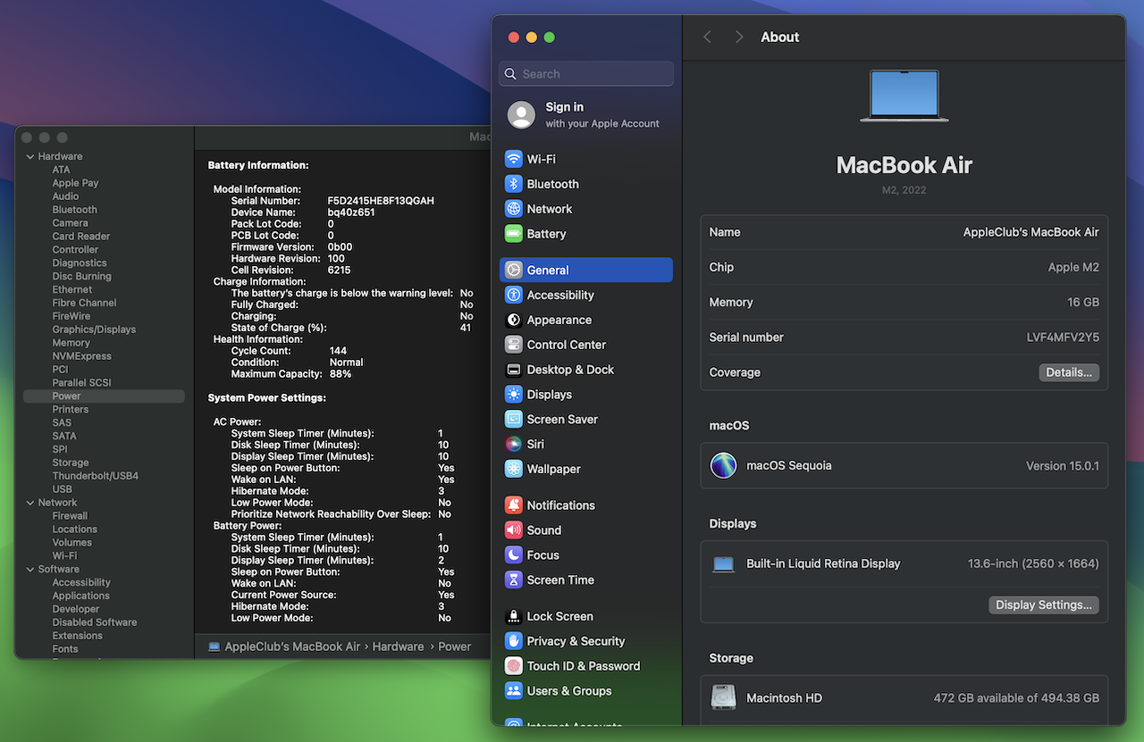Go forward with the right chevron
1144x742 pixels.
[x=739, y=37]
